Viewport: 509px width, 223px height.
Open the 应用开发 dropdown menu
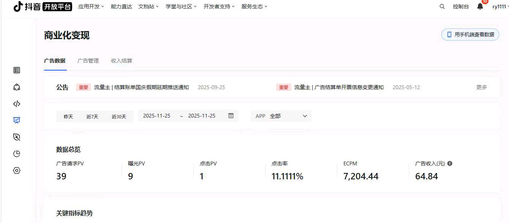(x=90, y=6)
